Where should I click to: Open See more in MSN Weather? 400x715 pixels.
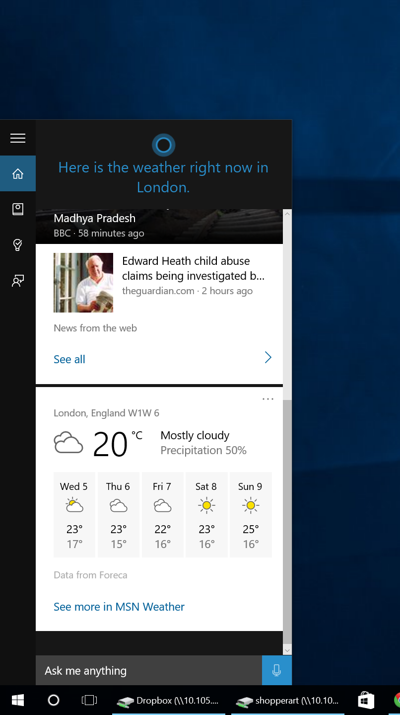point(119,607)
